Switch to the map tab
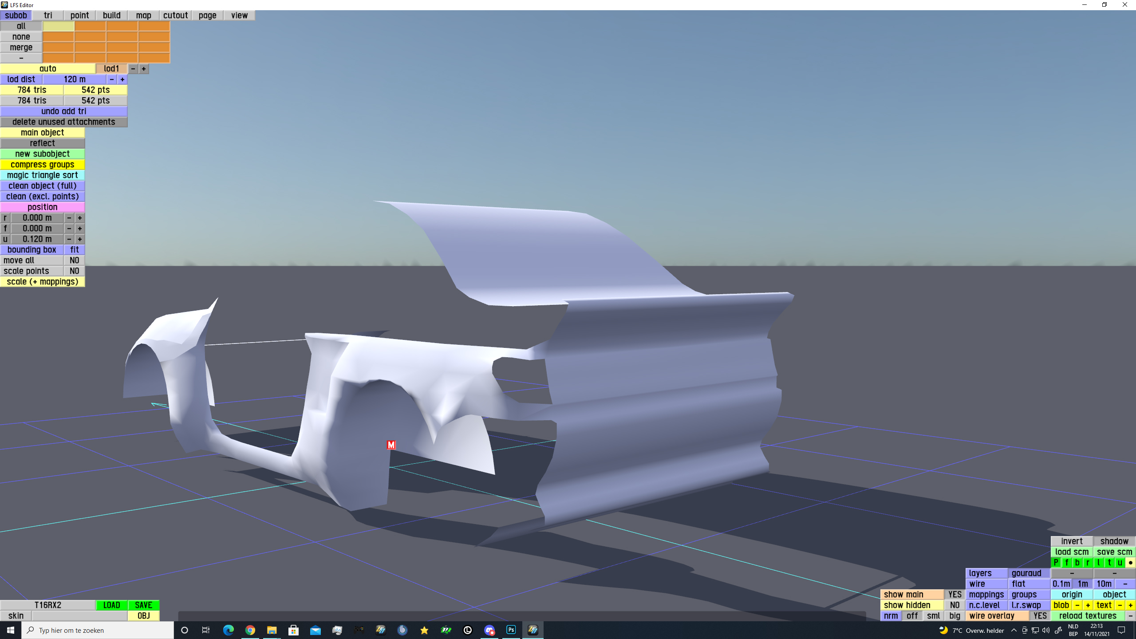 (x=143, y=16)
